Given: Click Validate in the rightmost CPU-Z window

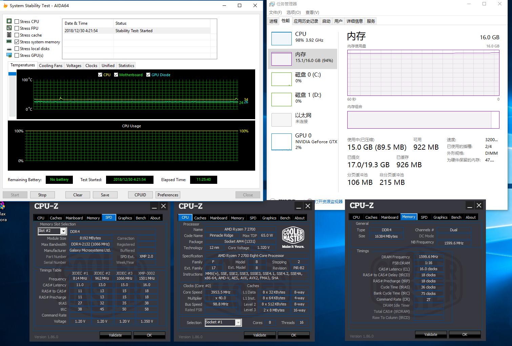Looking at the screenshot, I should pos(431,334).
